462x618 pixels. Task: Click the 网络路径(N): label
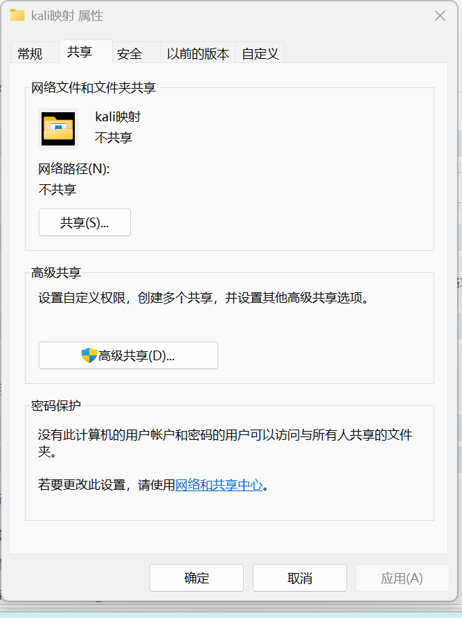(74, 168)
